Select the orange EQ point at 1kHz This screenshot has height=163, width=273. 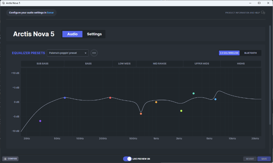pyautogui.click(x=156, y=102)
